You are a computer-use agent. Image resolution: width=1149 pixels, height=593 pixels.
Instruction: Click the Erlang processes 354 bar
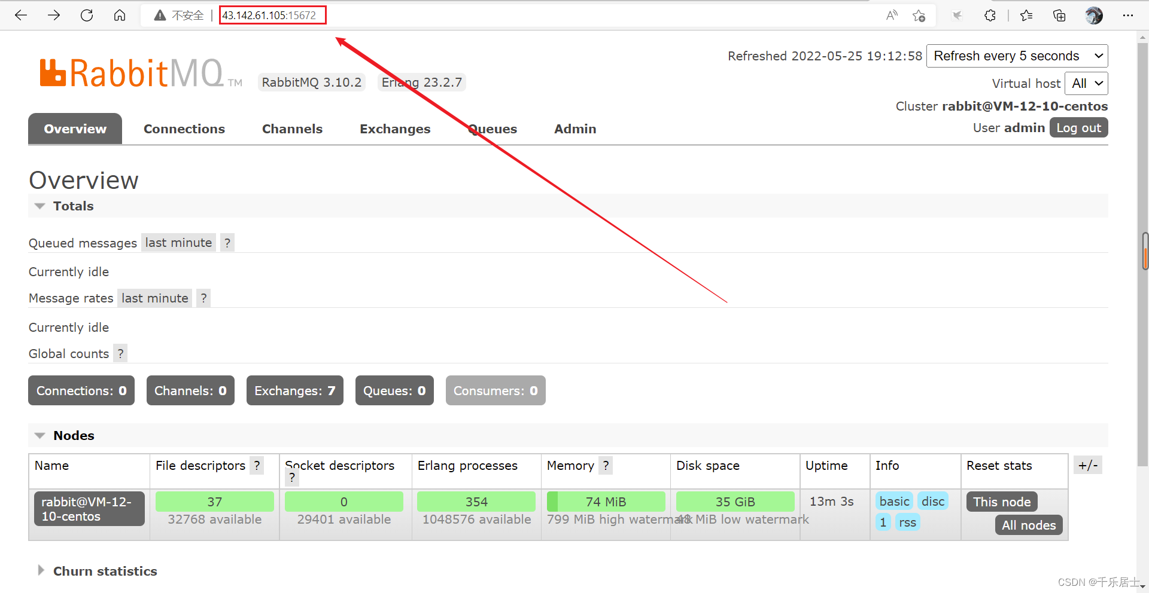point(476,502)
